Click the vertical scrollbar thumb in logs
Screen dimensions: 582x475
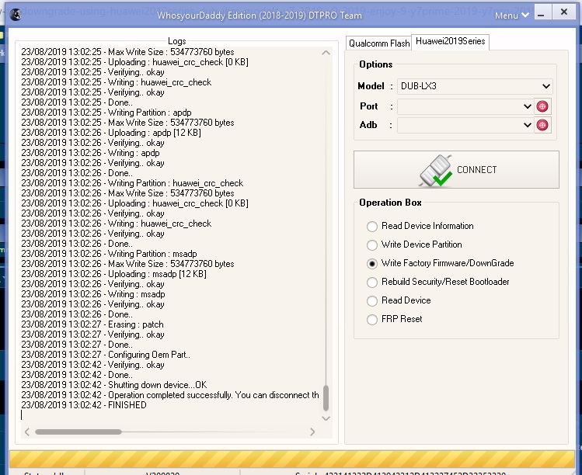pyautogui.click(x=326, y=398)
